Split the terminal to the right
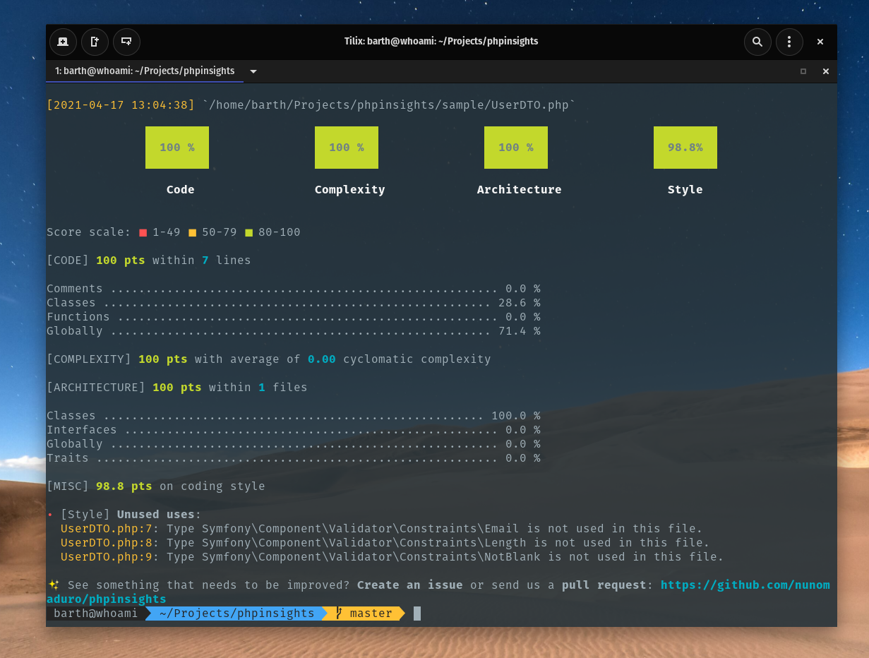This screenshot has width=869, height=658. pos(95,42)
